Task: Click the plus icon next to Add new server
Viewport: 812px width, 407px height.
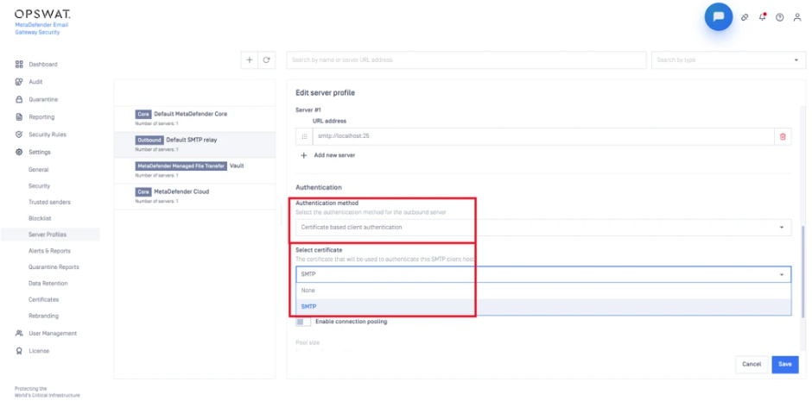Action: pyautogui.click(x=304, y=155)
